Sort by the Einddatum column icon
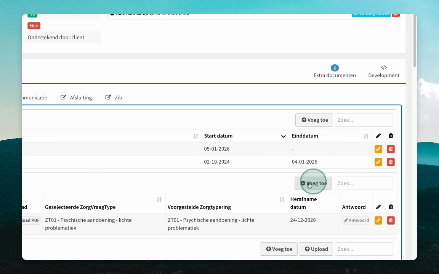This screenshot has height=274, width=439. tap(366, 136)
